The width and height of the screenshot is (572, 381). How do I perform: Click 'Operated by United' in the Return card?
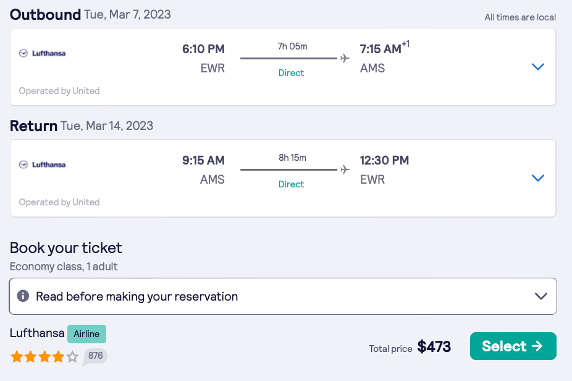[x=59, y=202]
